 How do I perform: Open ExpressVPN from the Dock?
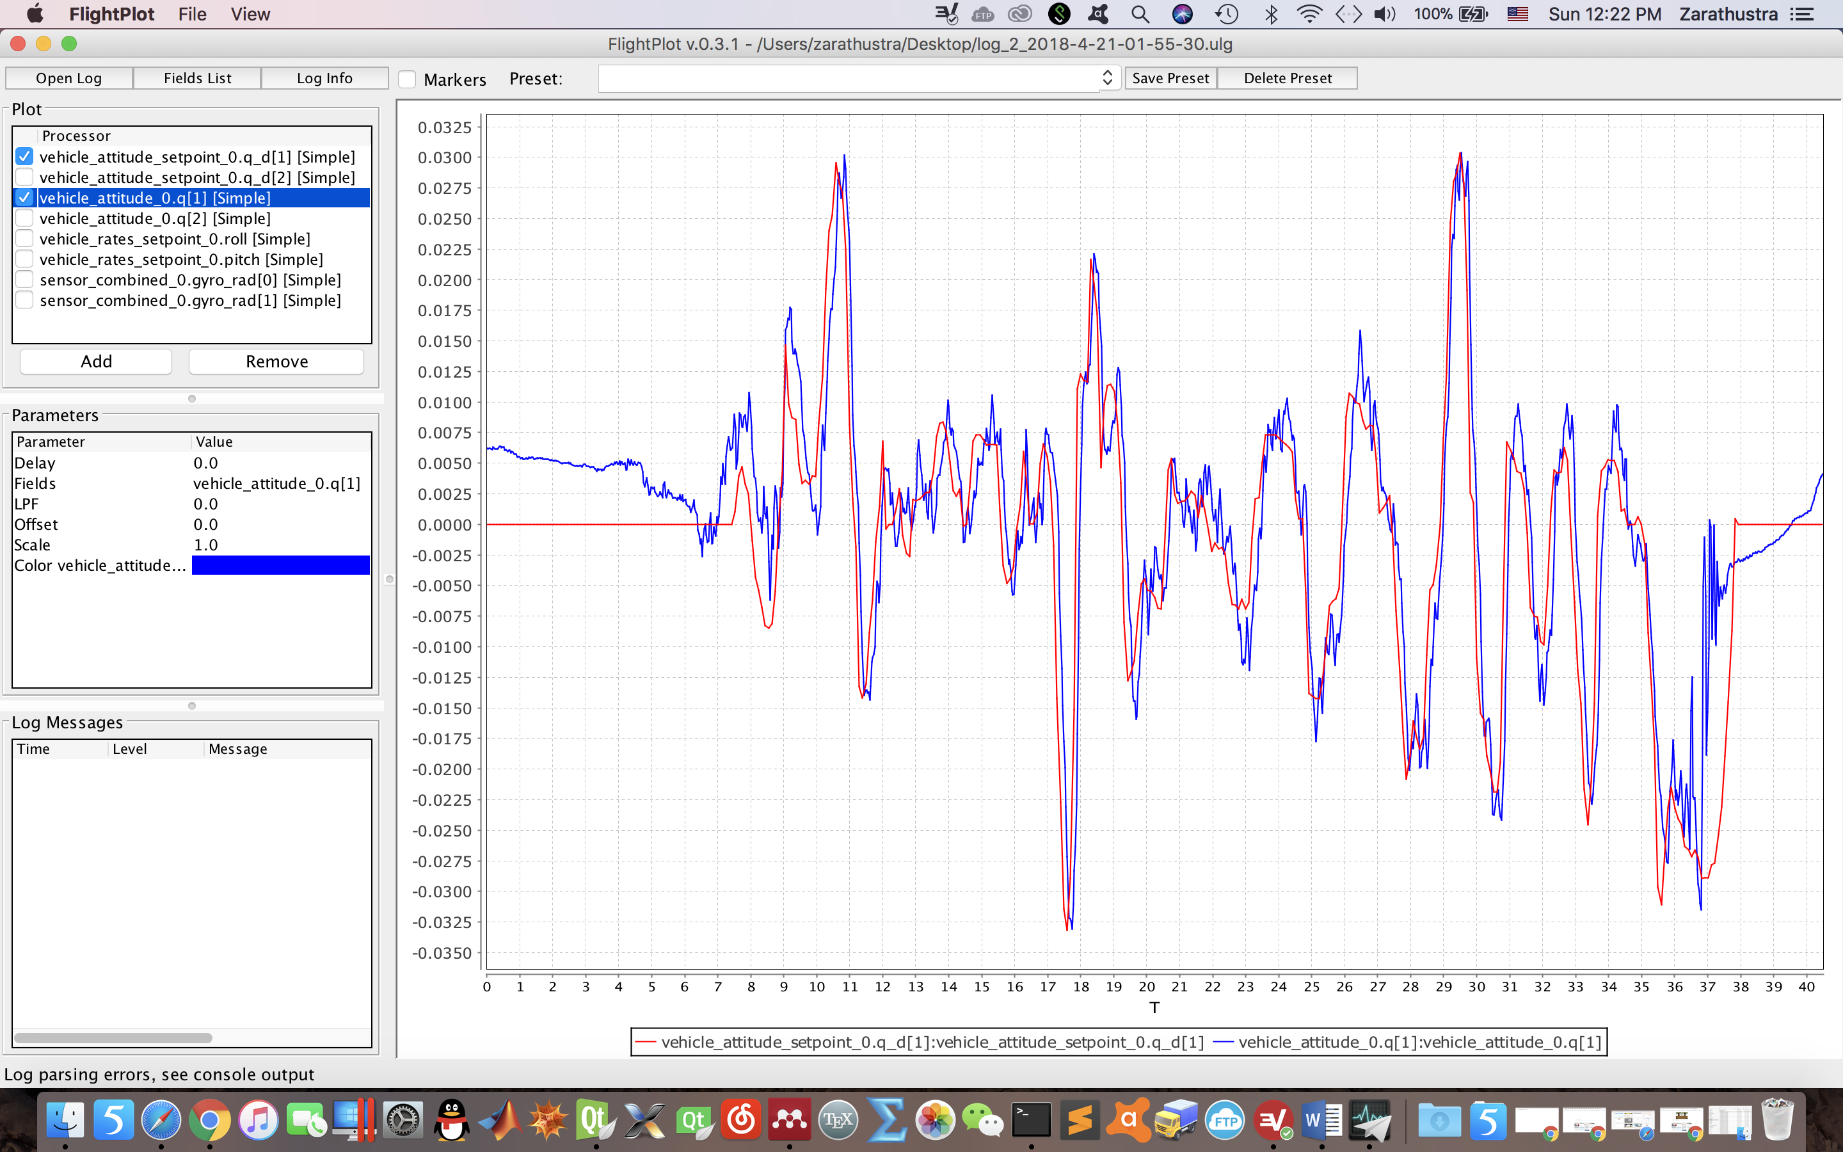click(1273, 1119)
